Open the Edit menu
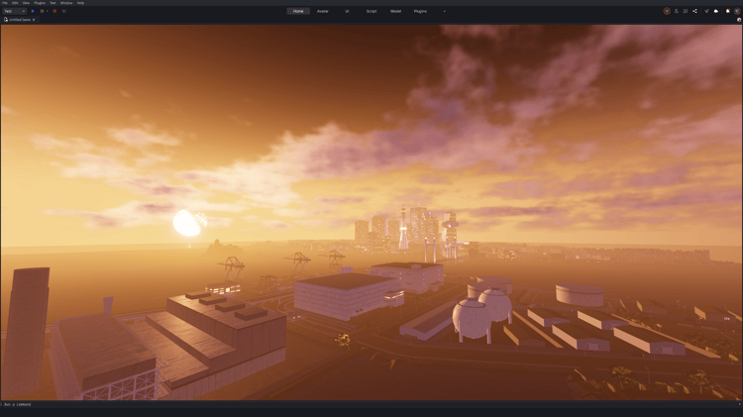 tap(15, 3)
